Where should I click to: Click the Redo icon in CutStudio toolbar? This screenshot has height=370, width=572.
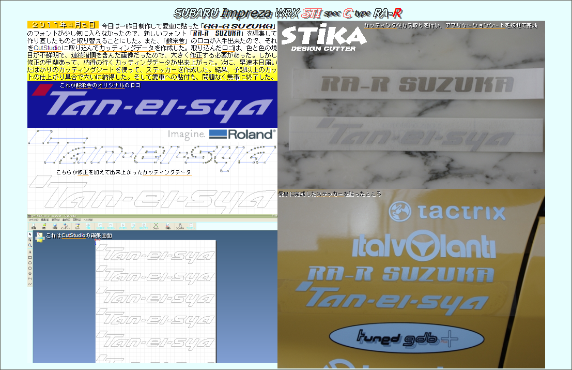coord(111,226)
